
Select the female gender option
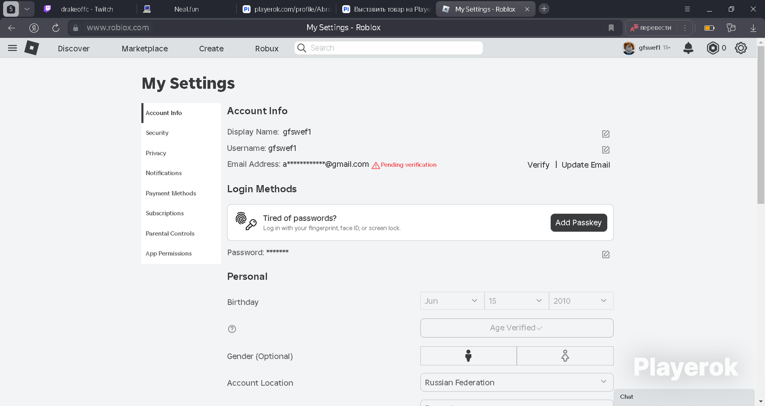coord(565,356)
